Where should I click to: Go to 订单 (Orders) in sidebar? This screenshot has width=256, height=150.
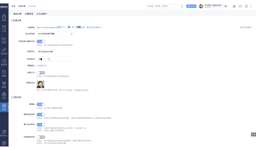click(4, 28)
